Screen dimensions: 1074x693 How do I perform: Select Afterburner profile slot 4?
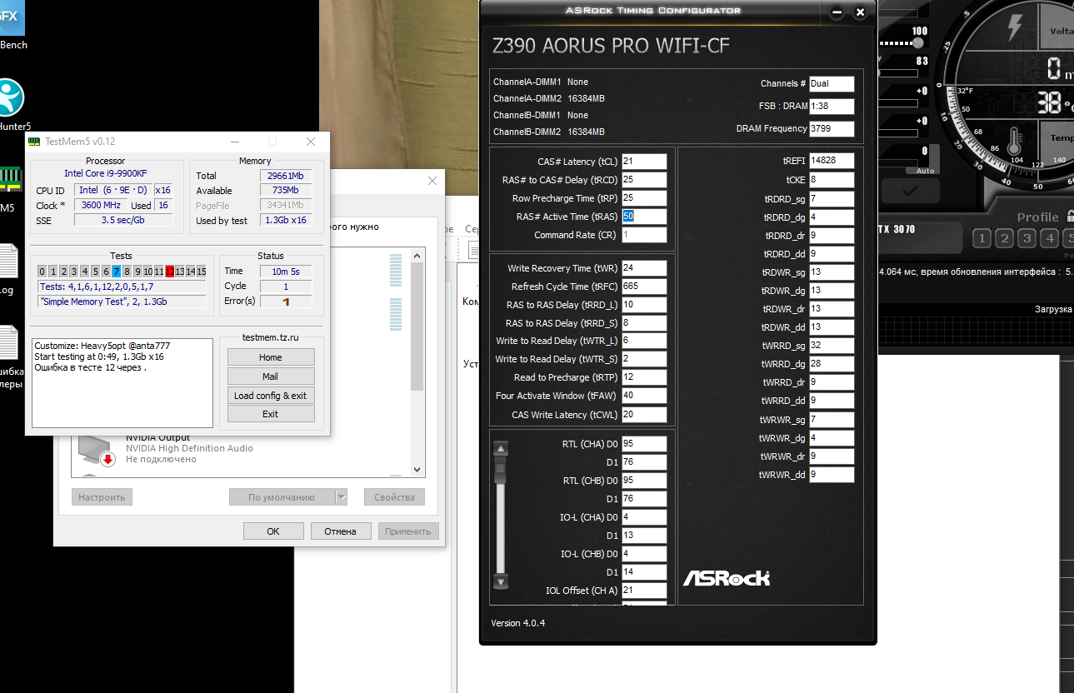(1049, 239)
